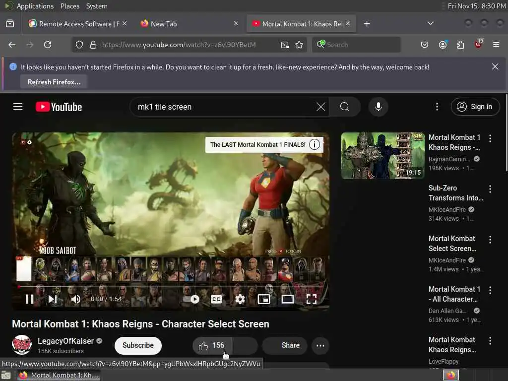508x381 pixels.
Task: Open options for Mortal Kombat Select Screen video
Action: [490, 240]
